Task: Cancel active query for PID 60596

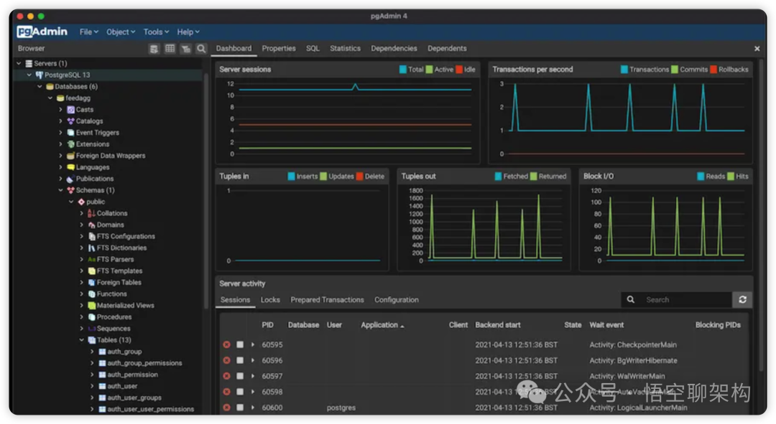Action: coord(240,360)
